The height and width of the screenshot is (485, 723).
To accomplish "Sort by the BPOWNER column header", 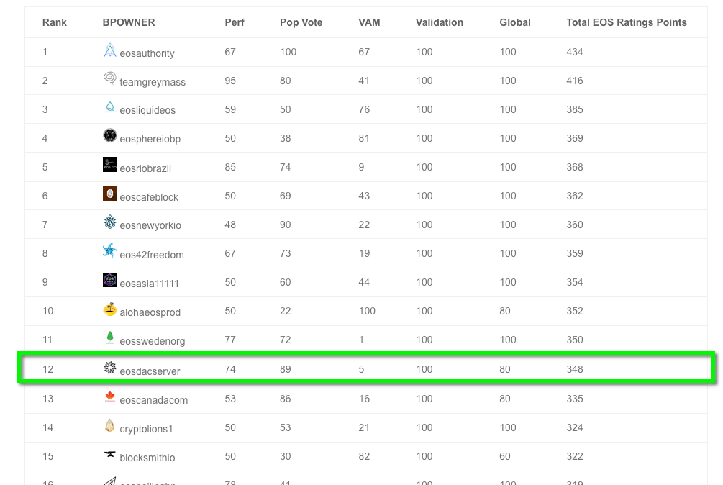I will click(129, 22).
